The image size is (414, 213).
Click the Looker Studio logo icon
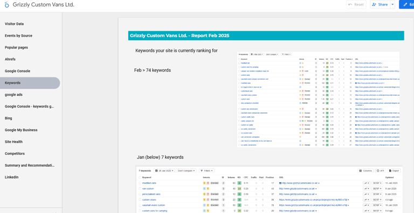(x=6, y=4)
